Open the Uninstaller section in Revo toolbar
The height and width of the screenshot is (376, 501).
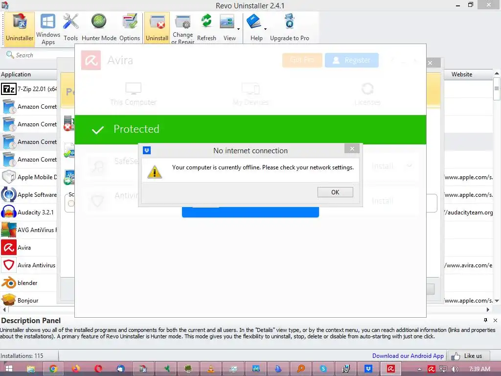[20, 28]
